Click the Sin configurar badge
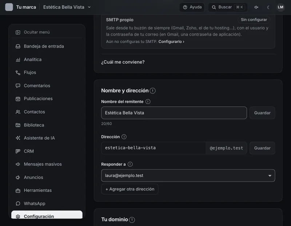 point(254,20)
